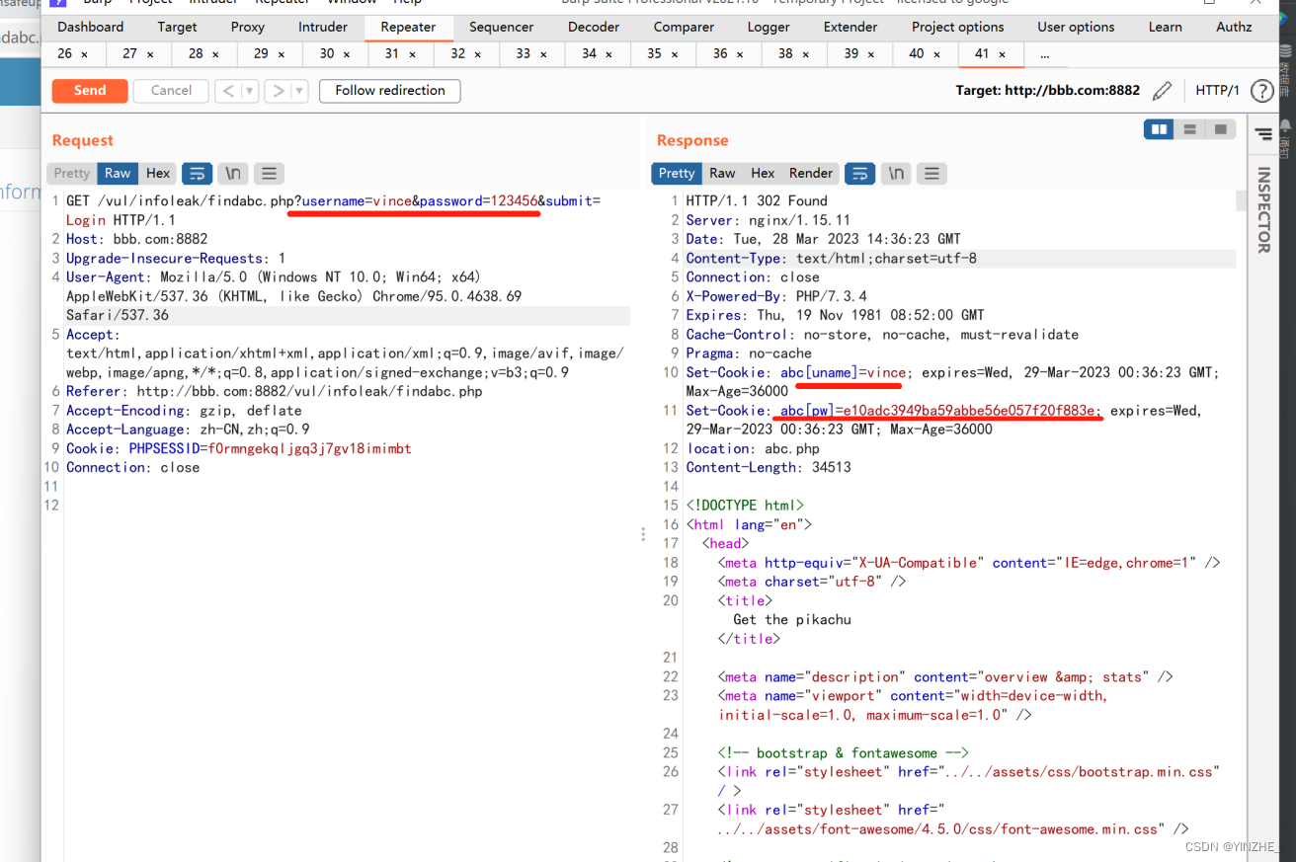
Task: Switch Request view to Raw
Action: click(x=118, y=173)
